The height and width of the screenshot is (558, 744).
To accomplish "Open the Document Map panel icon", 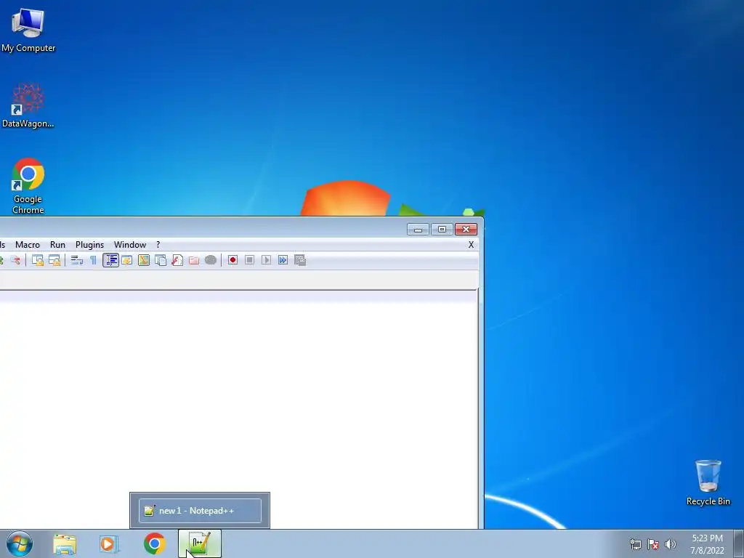I will click(144, 260).
